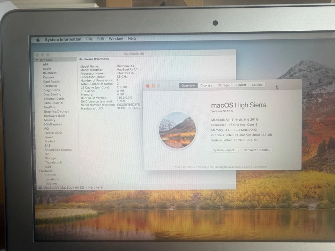Open the Edit menu
Image resolution: width=335 pixels, height=251 pixels.
[x=100, y=39]
